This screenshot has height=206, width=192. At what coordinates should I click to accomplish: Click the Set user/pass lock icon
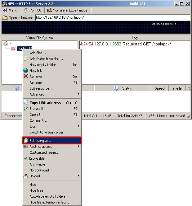point(26,140)
